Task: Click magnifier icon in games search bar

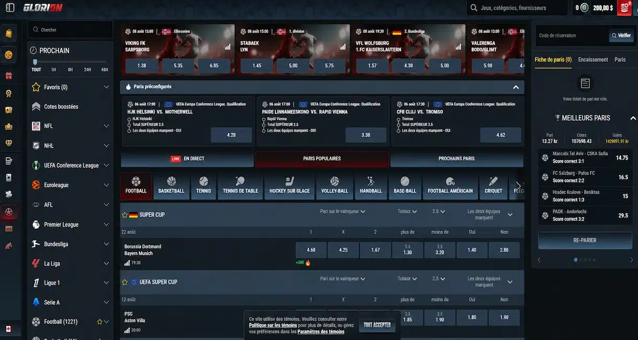Action: click(x=474, y=8)
